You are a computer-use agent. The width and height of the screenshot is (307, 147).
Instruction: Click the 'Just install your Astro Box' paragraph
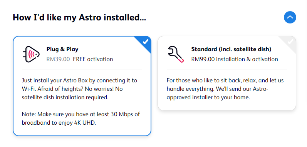tap(79, 89)
